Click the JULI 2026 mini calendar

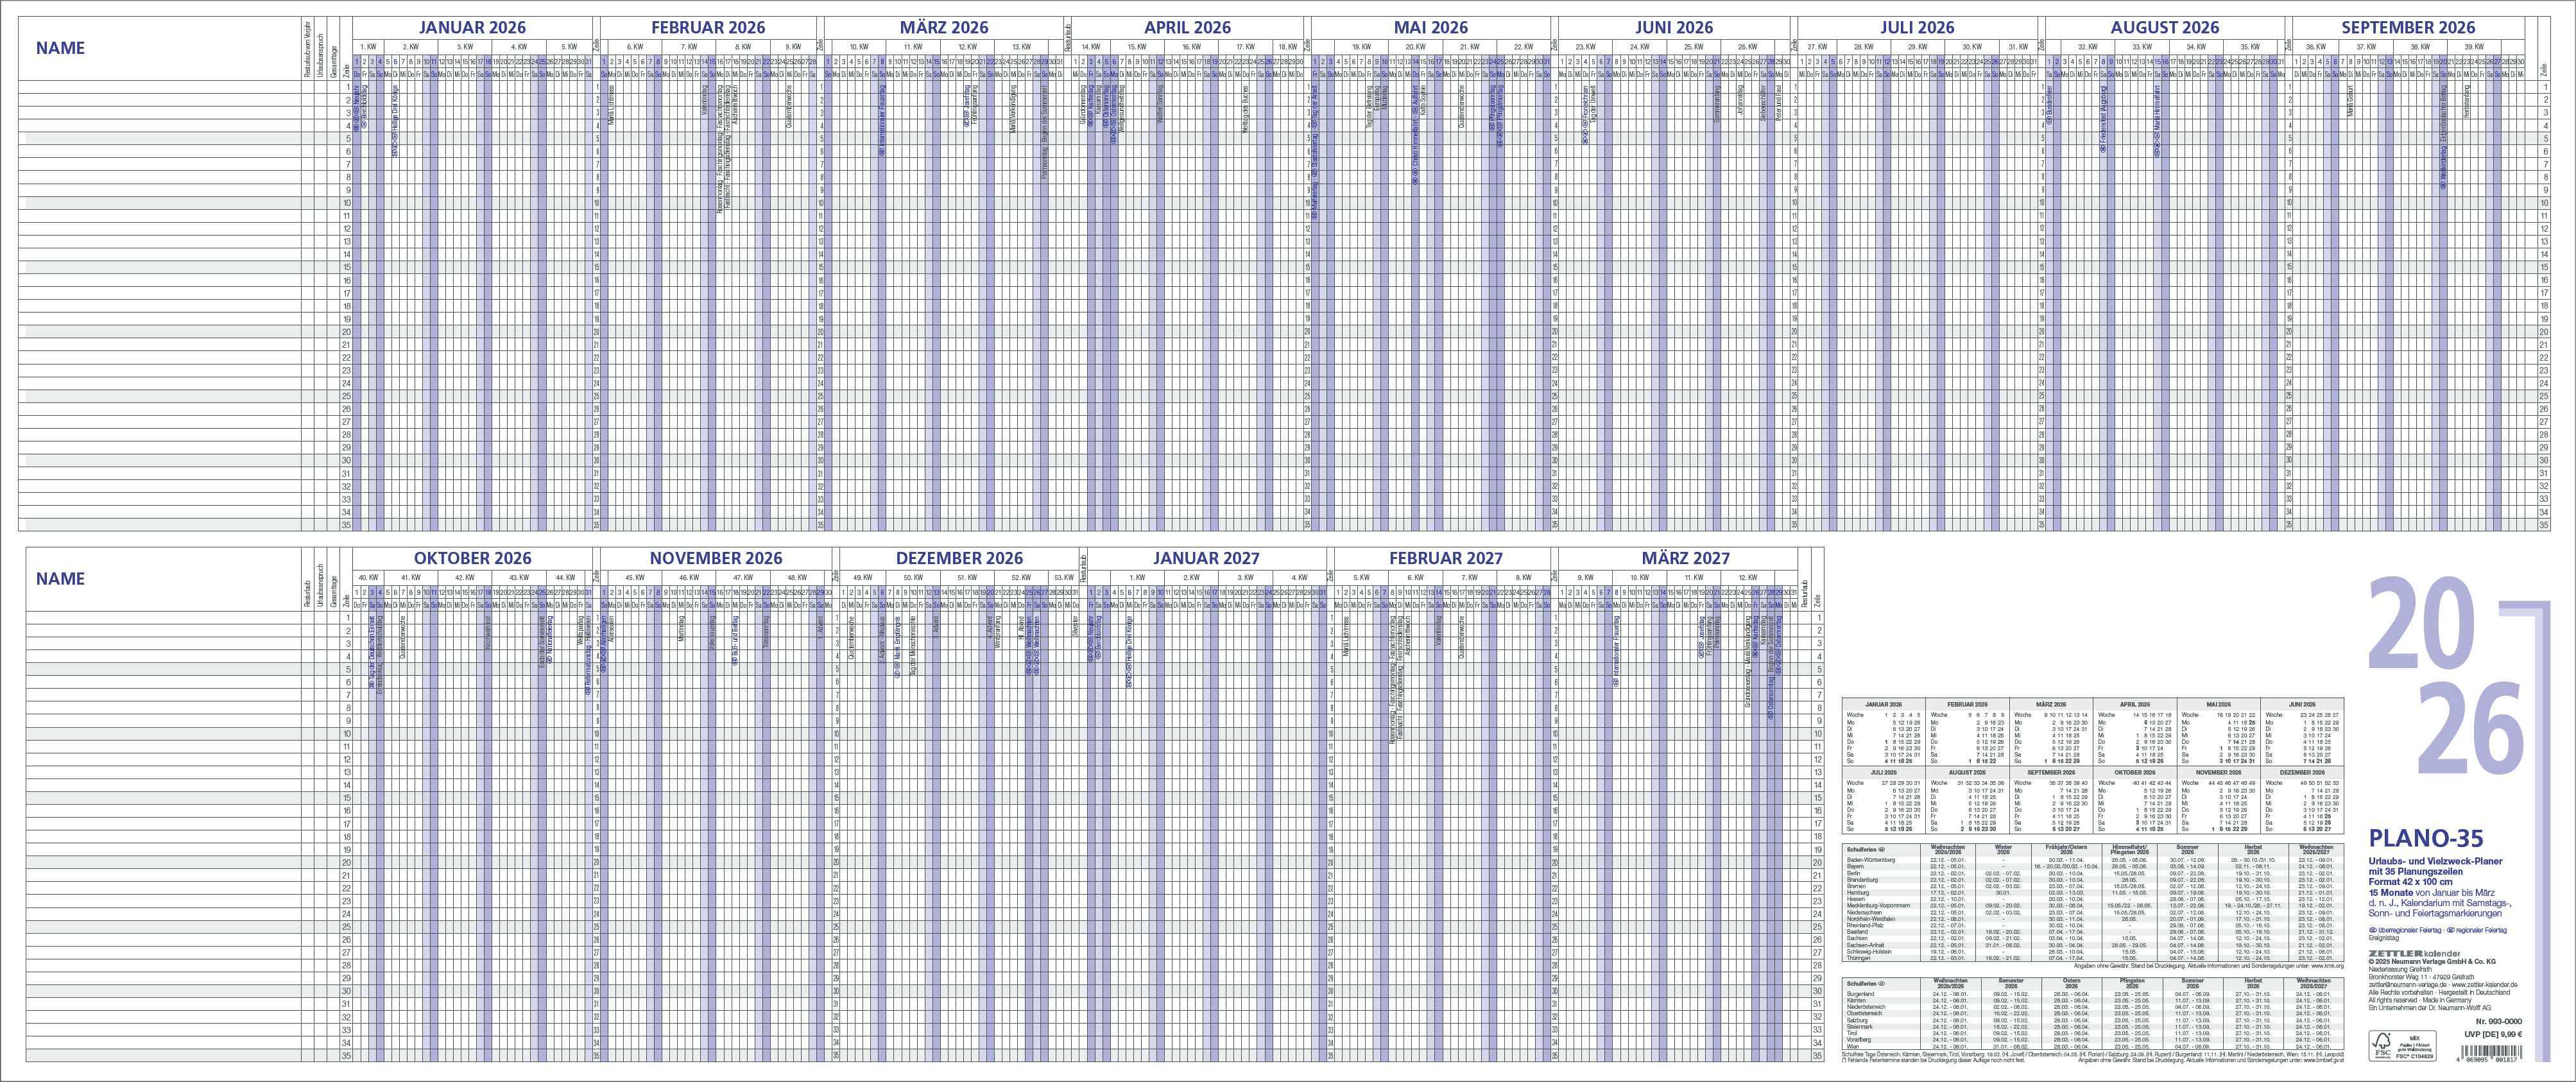click(1884, 800)
